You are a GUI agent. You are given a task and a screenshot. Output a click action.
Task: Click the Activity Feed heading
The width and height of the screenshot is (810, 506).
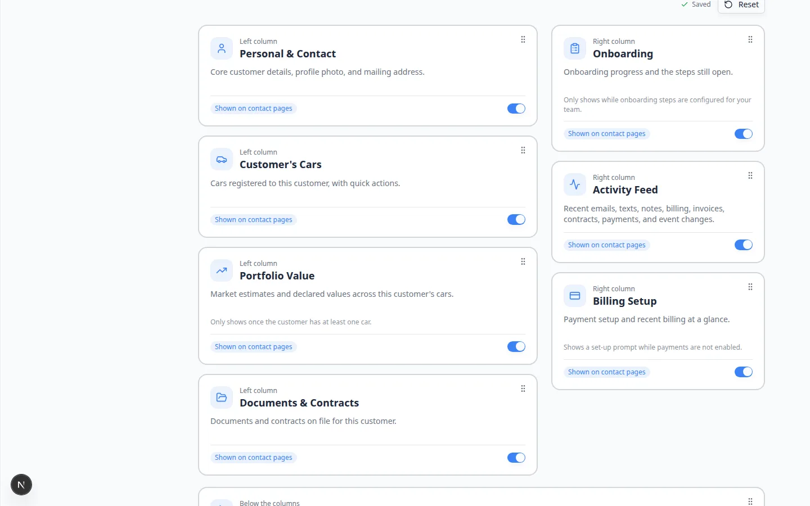(625, 190)
